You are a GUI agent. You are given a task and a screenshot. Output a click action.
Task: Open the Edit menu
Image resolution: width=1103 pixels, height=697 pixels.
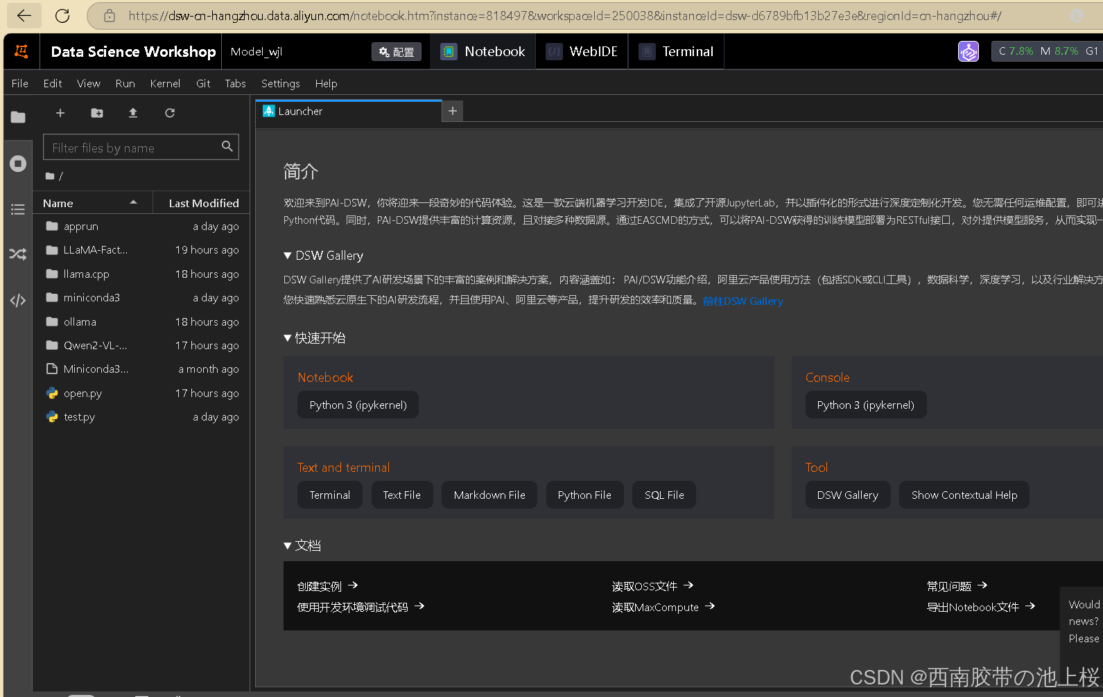point(53,83)
